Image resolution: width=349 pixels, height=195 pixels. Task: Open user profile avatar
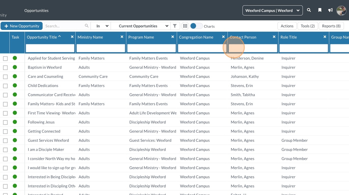coord(341,11)
